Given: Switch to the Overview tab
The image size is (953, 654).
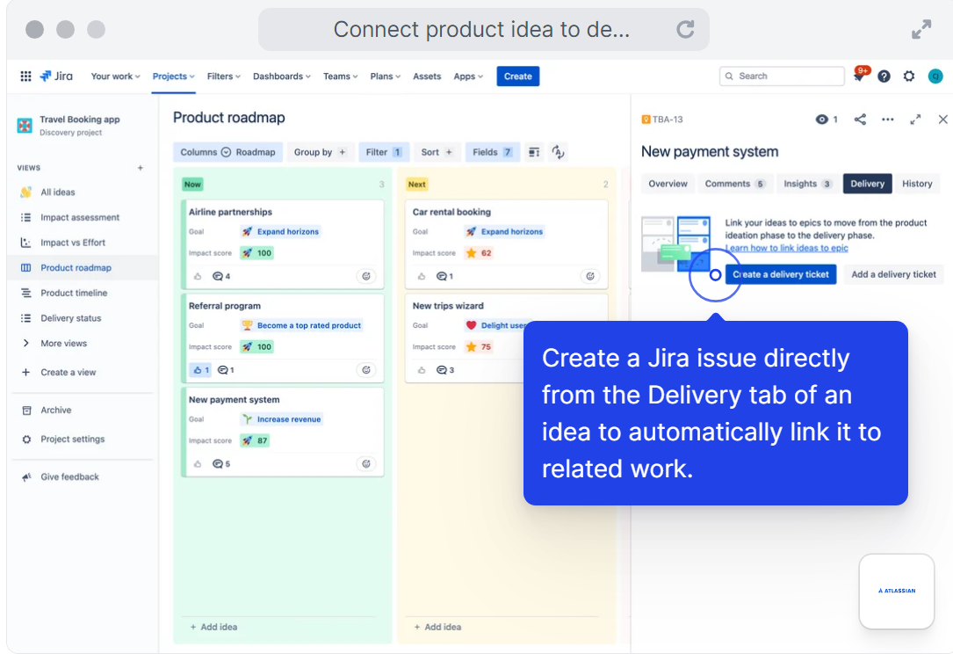Looking at the screenshot, I should tap(668, 184).
